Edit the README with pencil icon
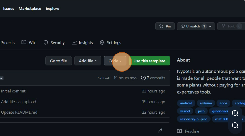 point(160,130)
